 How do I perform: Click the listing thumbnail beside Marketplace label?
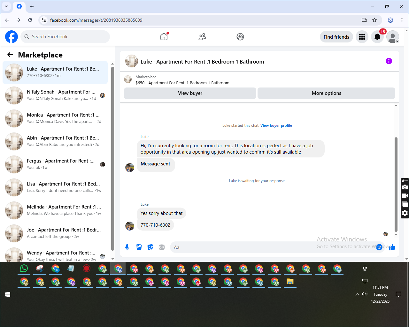click(x=128, y=79)
